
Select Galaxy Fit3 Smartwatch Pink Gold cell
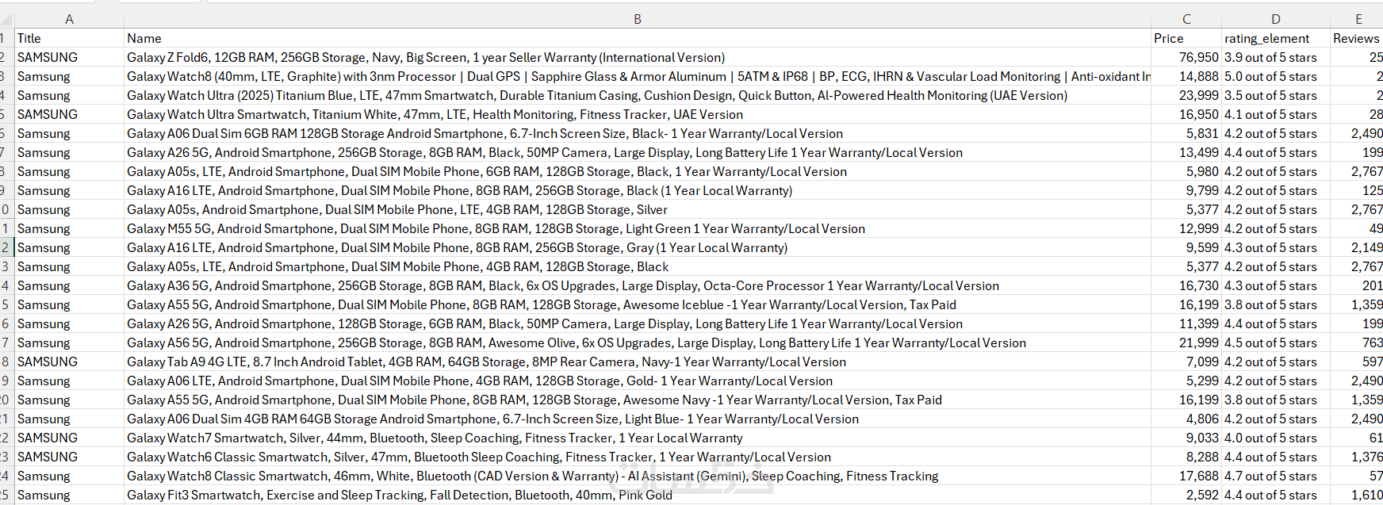tap(638, 495)
